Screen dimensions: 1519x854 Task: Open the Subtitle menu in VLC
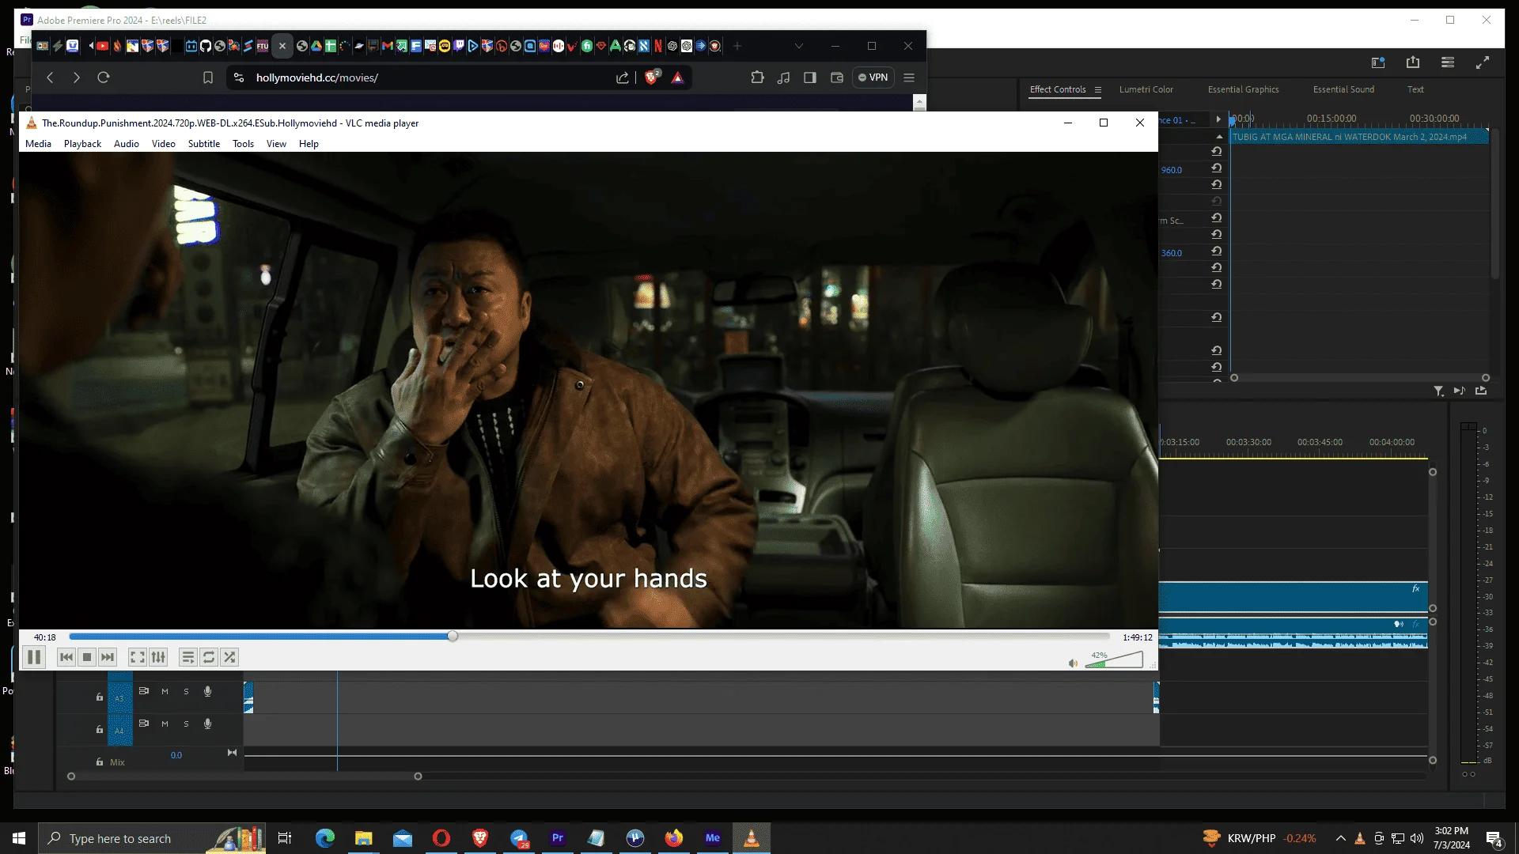[203, 144]
